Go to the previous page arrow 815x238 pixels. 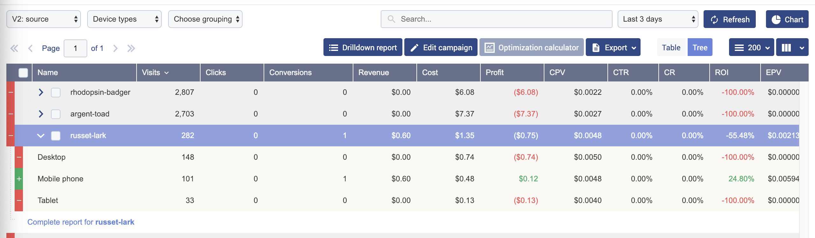click(x=31, y=48)
